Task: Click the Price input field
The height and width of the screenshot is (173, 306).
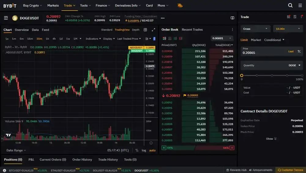Action: point(264,51)
